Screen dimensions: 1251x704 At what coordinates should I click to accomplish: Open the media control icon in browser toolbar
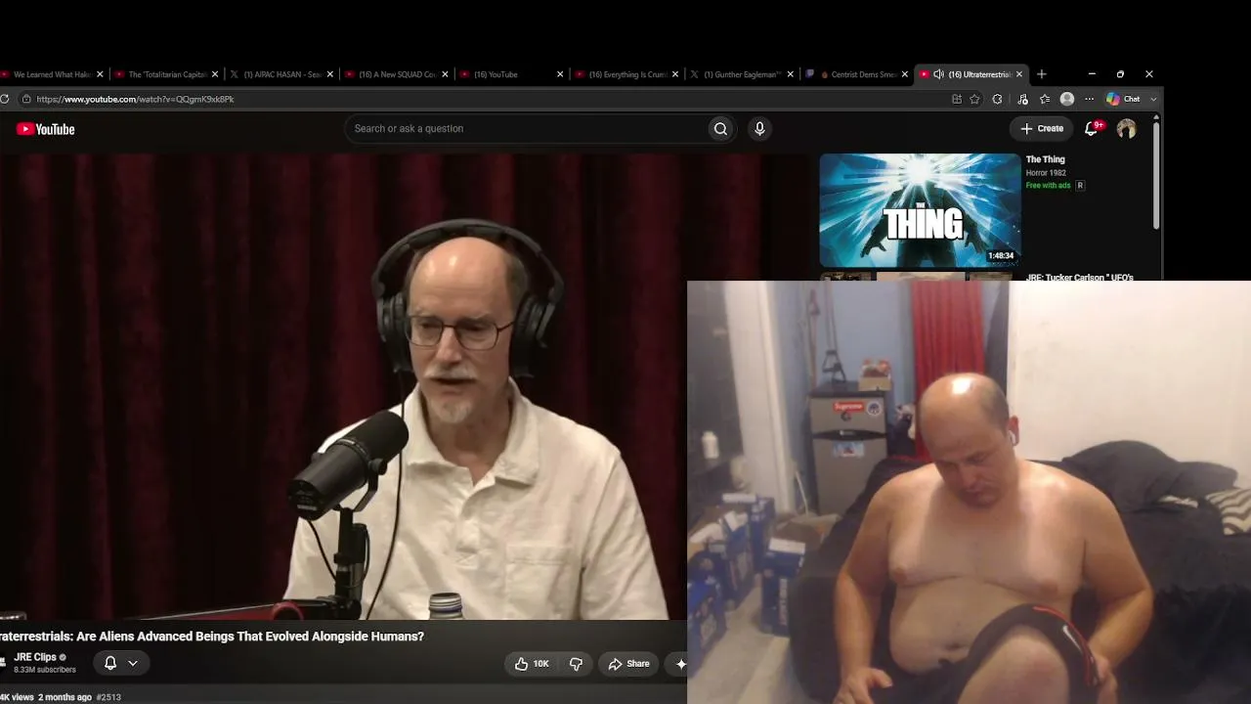(x=1022, y=99)
